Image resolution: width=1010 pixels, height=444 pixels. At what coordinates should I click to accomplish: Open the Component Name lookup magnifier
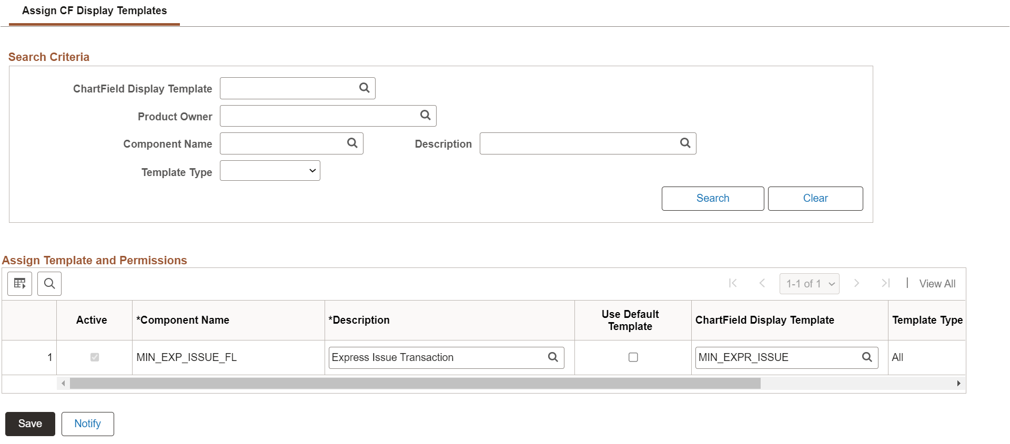point(352,143)
